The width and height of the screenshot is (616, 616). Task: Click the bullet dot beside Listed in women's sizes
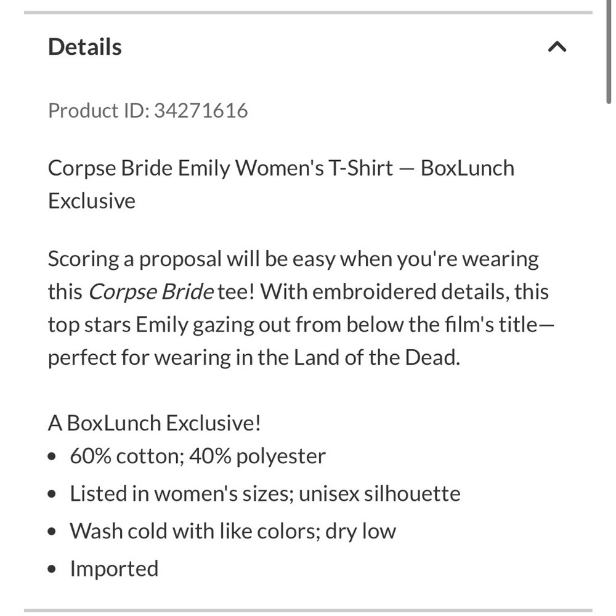52,494
